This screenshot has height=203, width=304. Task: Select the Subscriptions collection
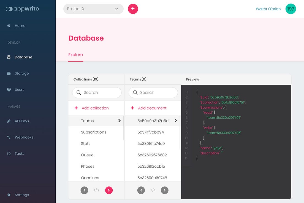point(93,132)
